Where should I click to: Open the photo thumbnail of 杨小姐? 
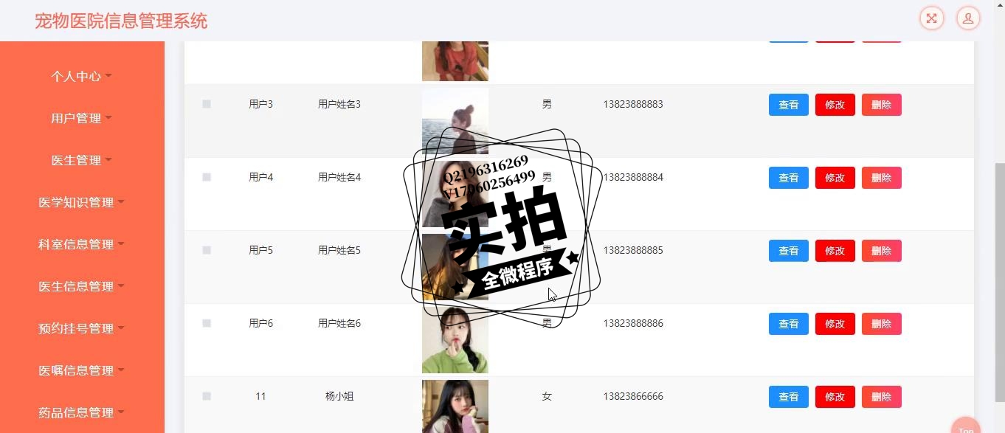[x=455, y=406]
